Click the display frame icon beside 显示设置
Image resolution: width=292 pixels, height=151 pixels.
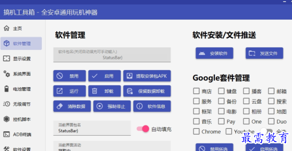point(6,58)
